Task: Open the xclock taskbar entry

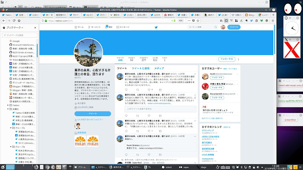Action: [x=167, y=167]
